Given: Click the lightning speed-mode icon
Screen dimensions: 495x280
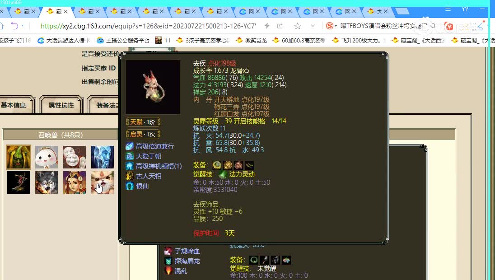Looking at the screenshot, I should tap(267, 26).
